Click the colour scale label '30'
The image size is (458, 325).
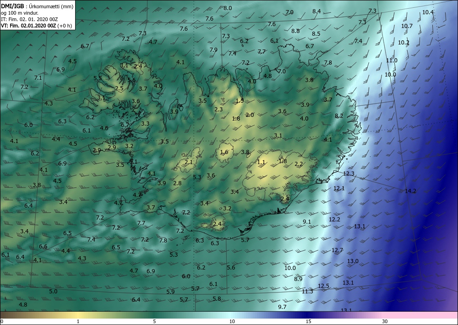385,321
